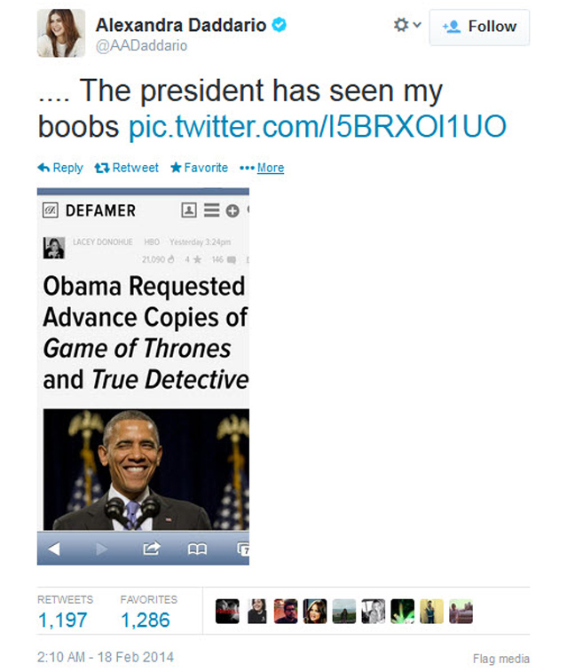Open the bookmarks book icon

[197, 549]
